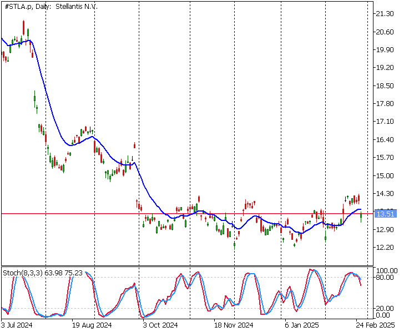The image size is (404, 332).
Task: Click the 20.00 stochastic scale label
Action: click(x=385, y=309)
